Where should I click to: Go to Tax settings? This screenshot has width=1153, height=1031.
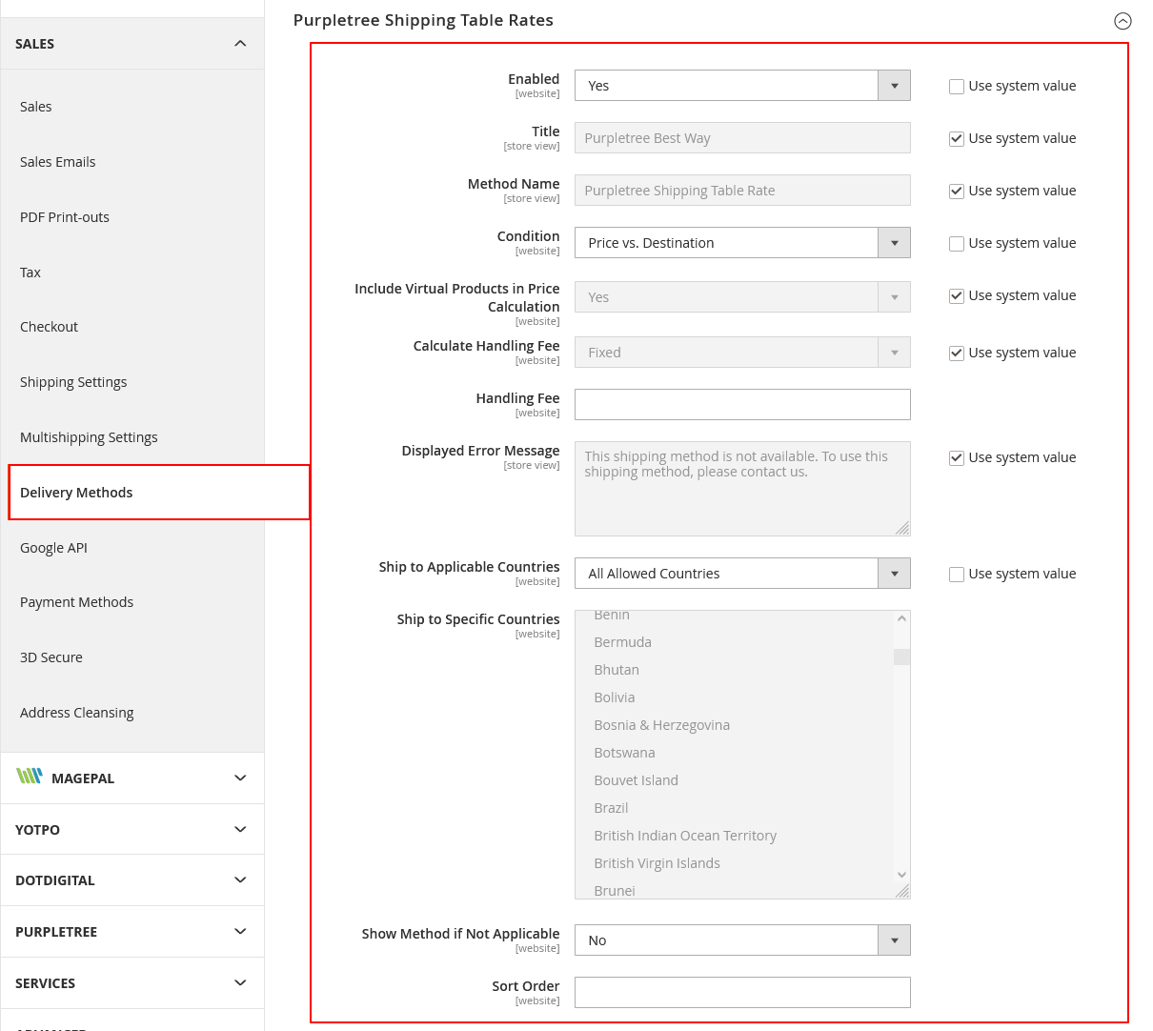coord(30,273)
